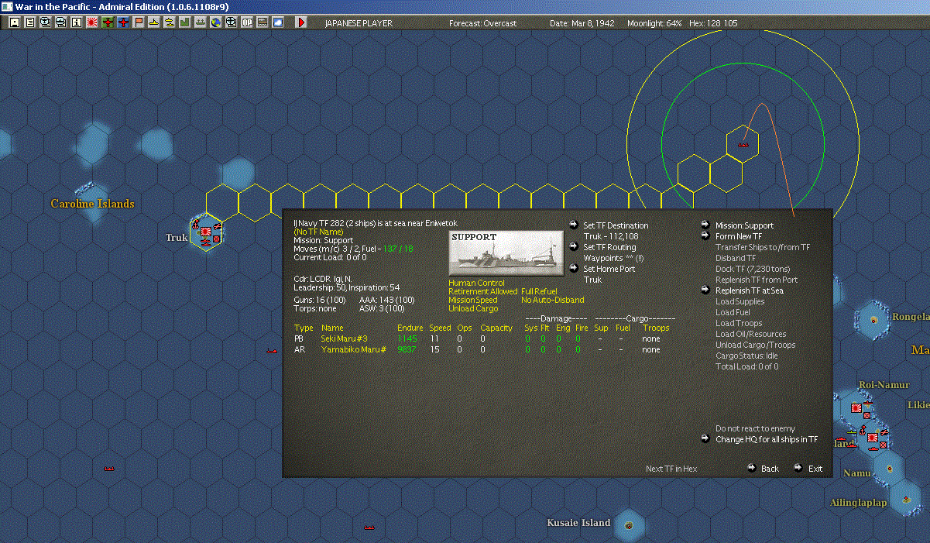
Task: Click the OP toolbar icon
Action: click(x=247, y=23)
